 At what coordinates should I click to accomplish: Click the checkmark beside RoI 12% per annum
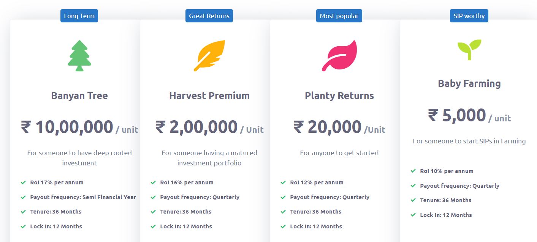283,182
